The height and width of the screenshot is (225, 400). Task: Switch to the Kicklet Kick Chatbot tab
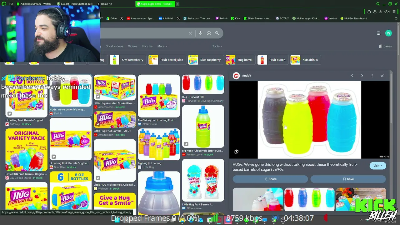click(x=75, y=4)
